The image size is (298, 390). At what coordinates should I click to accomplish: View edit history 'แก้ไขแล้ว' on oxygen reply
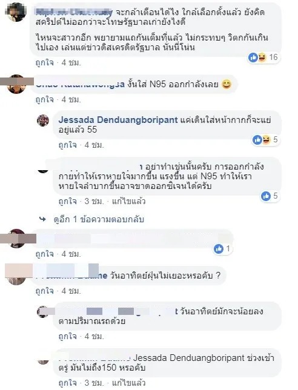(x=128, y=201)
